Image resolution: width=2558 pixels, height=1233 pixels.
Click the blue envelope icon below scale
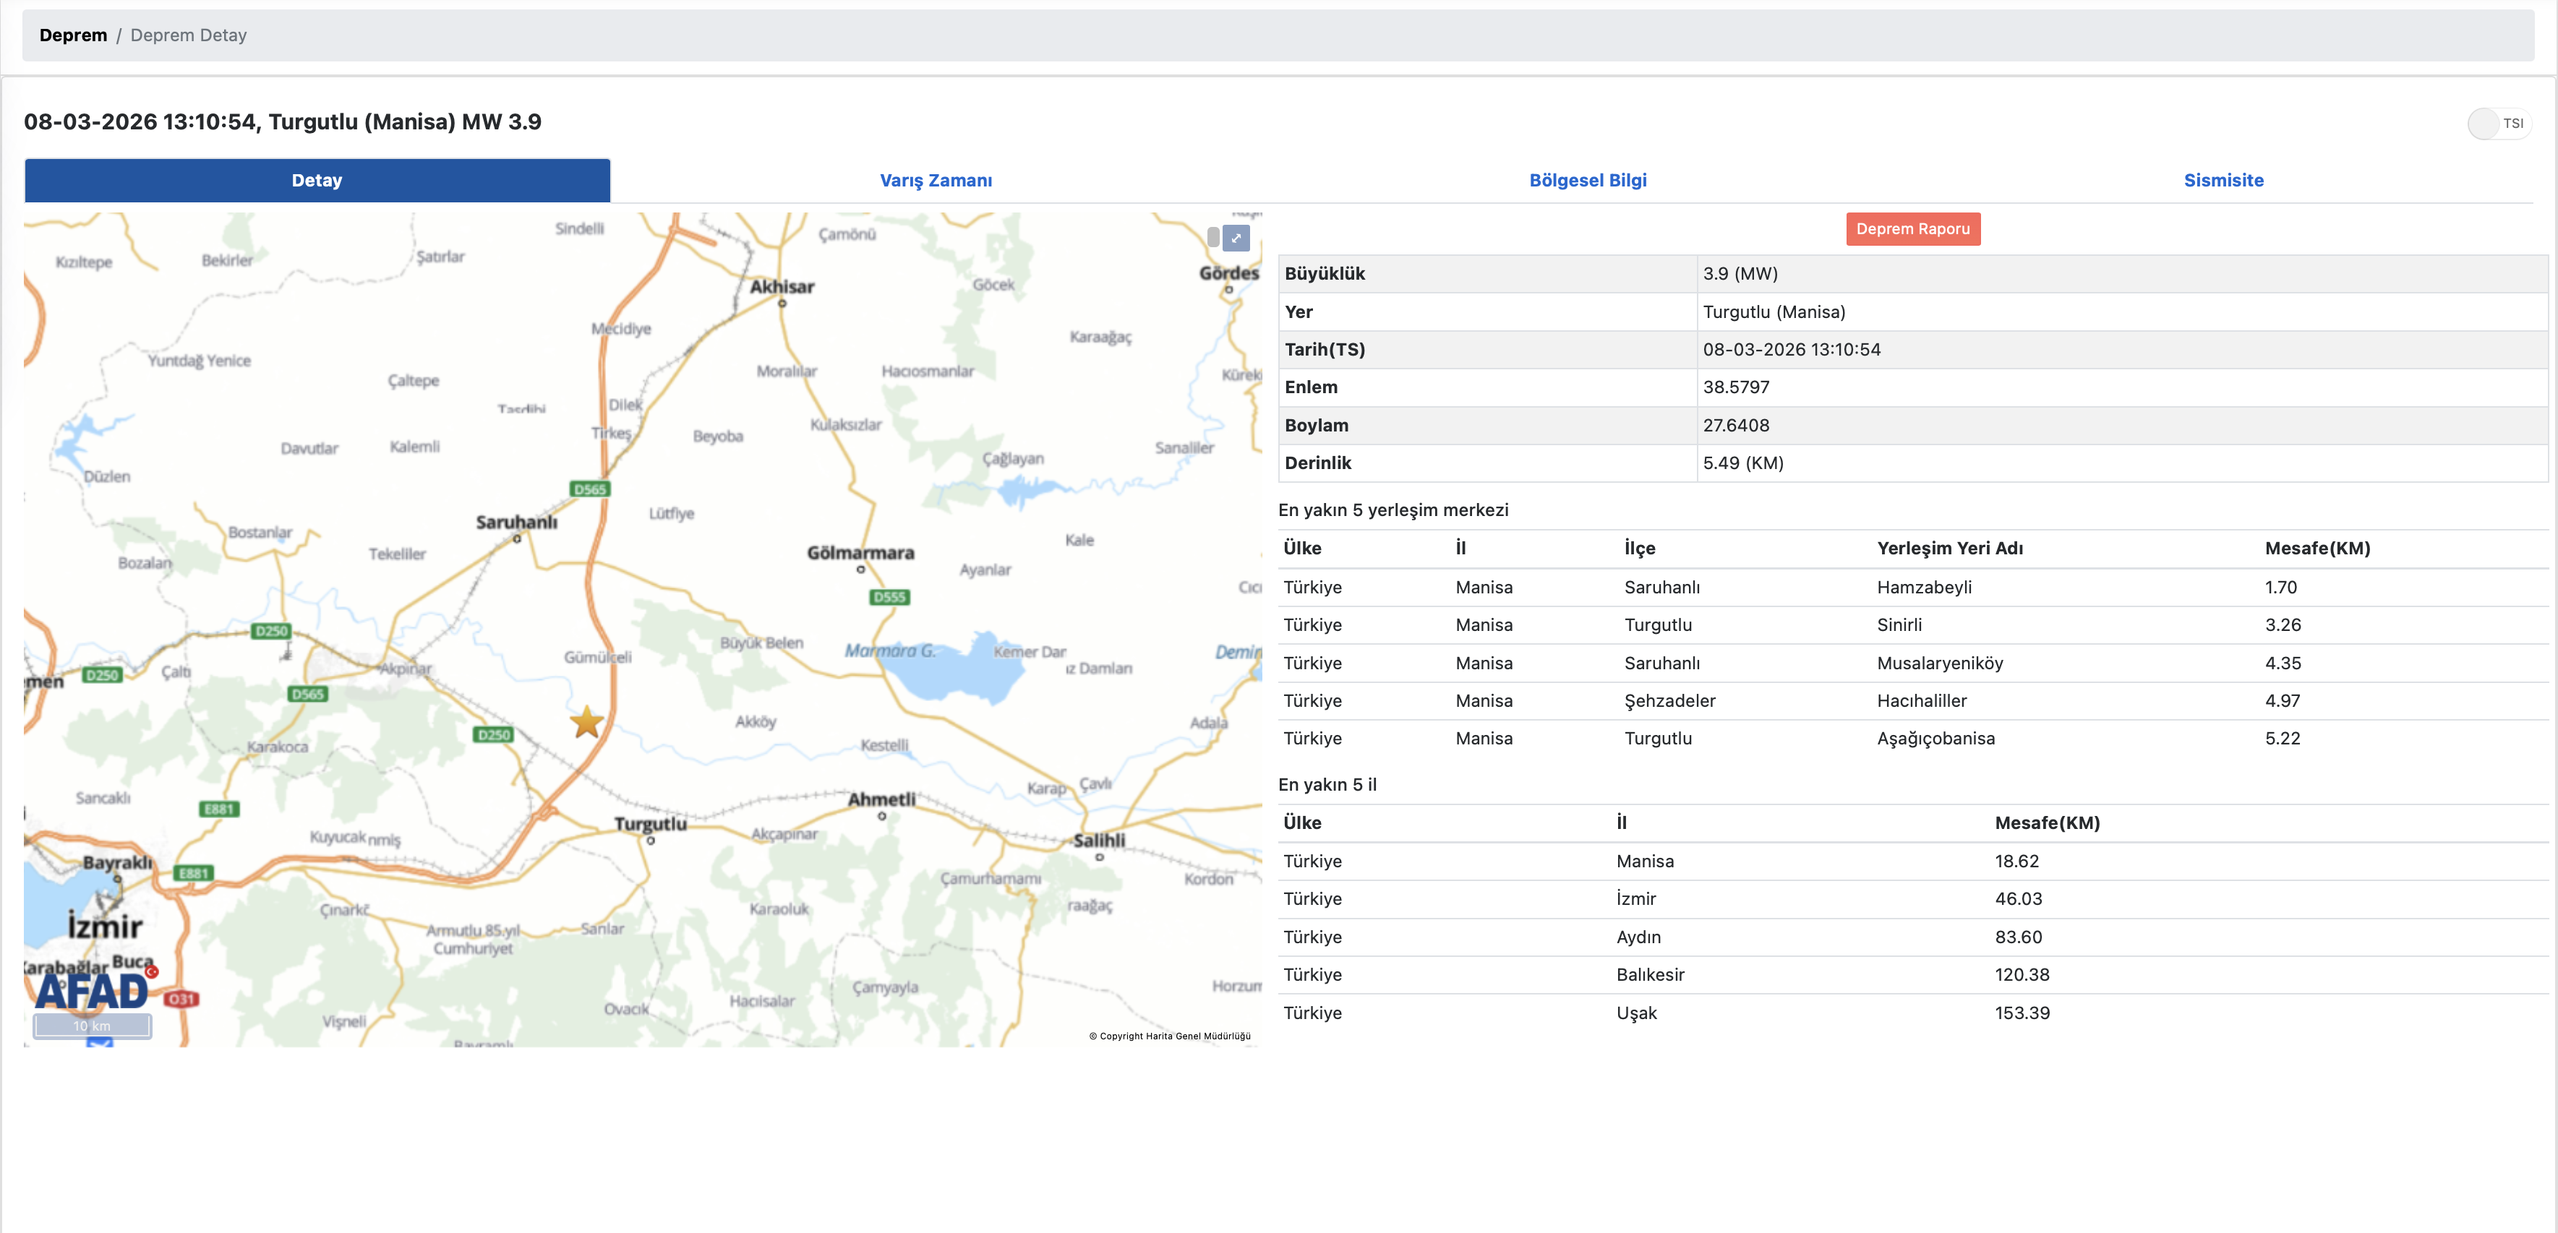(99, 1041)
